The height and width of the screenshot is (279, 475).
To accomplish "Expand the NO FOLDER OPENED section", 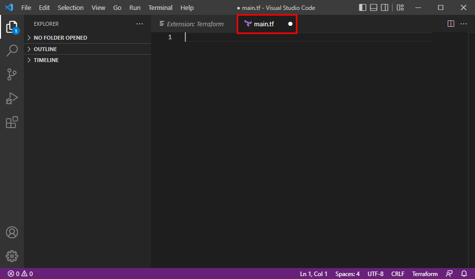I will click(87, 38).
